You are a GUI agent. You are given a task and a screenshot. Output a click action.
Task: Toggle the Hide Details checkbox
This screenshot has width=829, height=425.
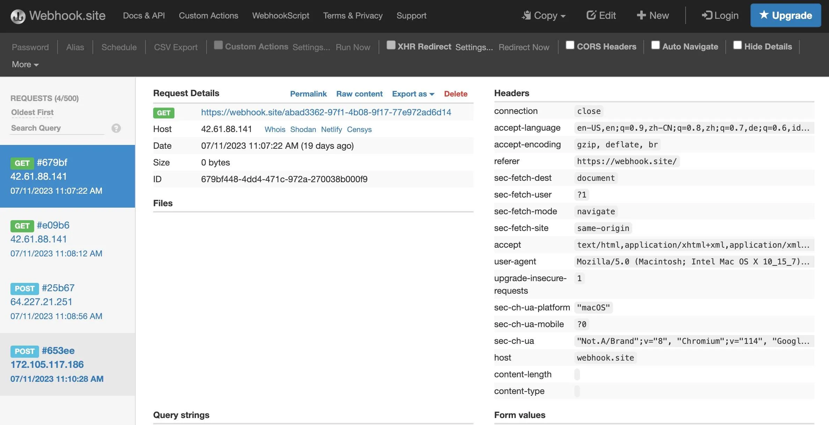pyautogui.click(x=738, y=45)
